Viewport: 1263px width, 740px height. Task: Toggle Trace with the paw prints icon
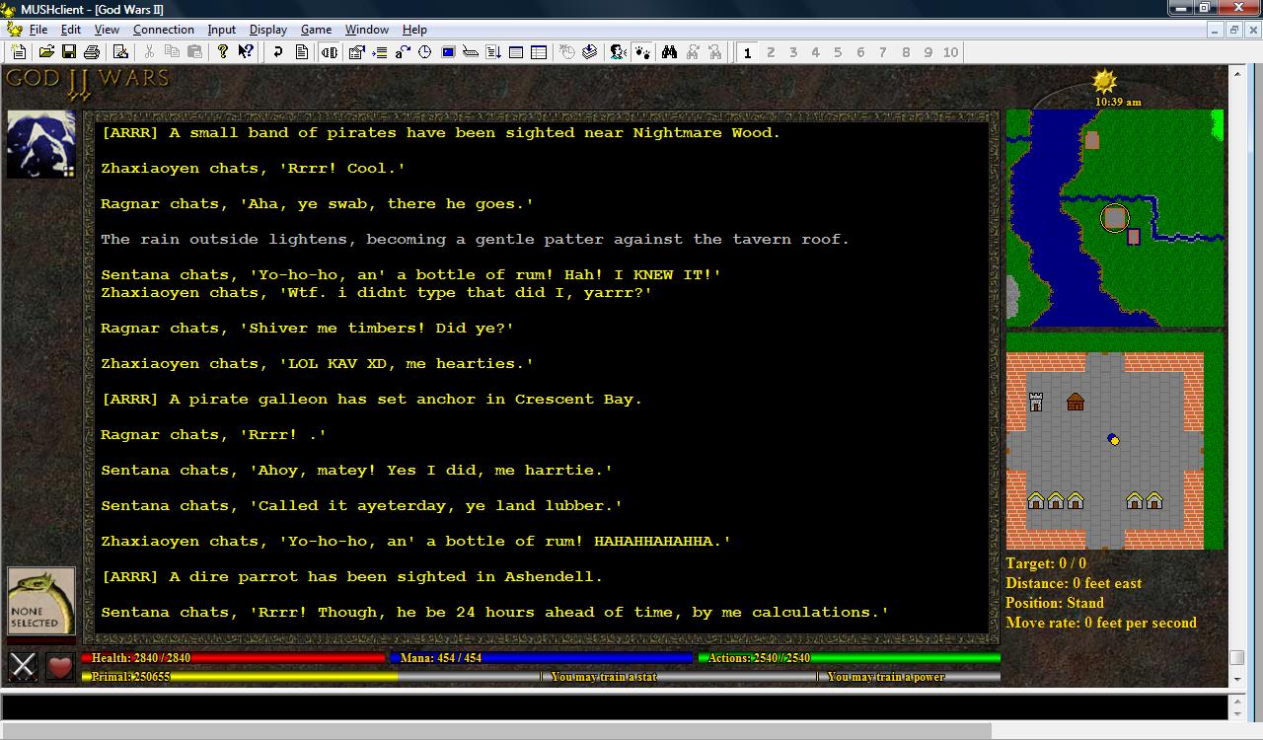(641, 52)
